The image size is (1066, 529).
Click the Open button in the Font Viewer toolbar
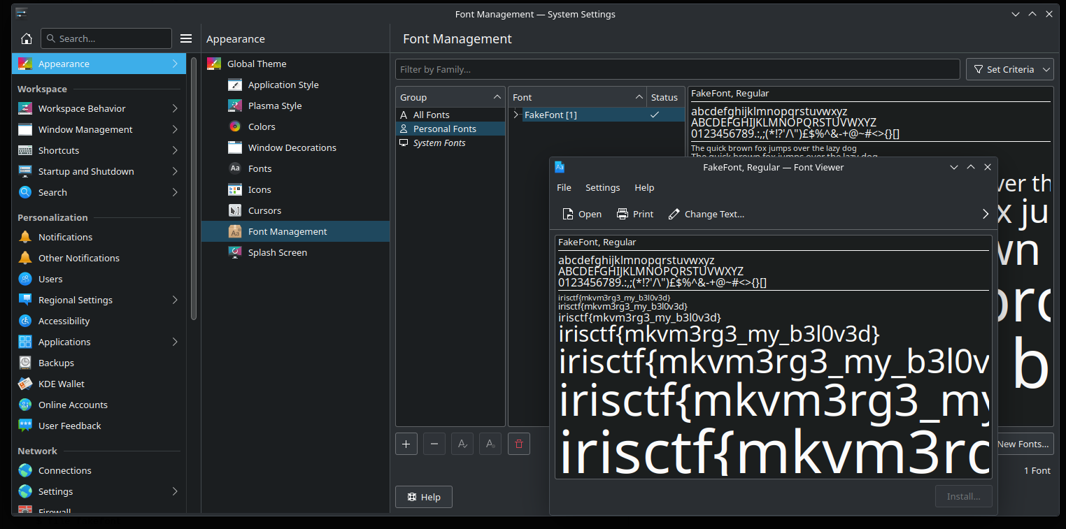coord(581,214)
